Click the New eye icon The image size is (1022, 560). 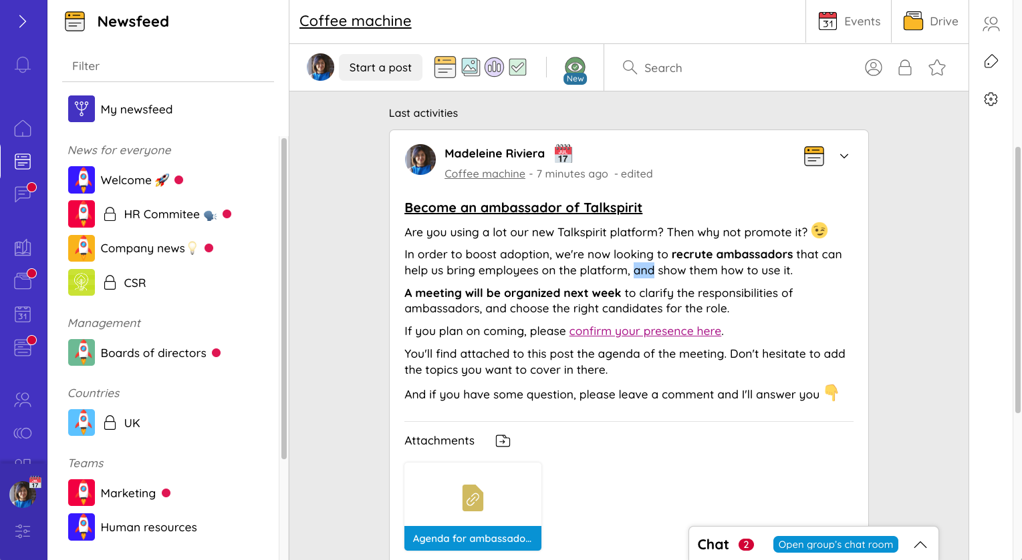coord(575,69)
